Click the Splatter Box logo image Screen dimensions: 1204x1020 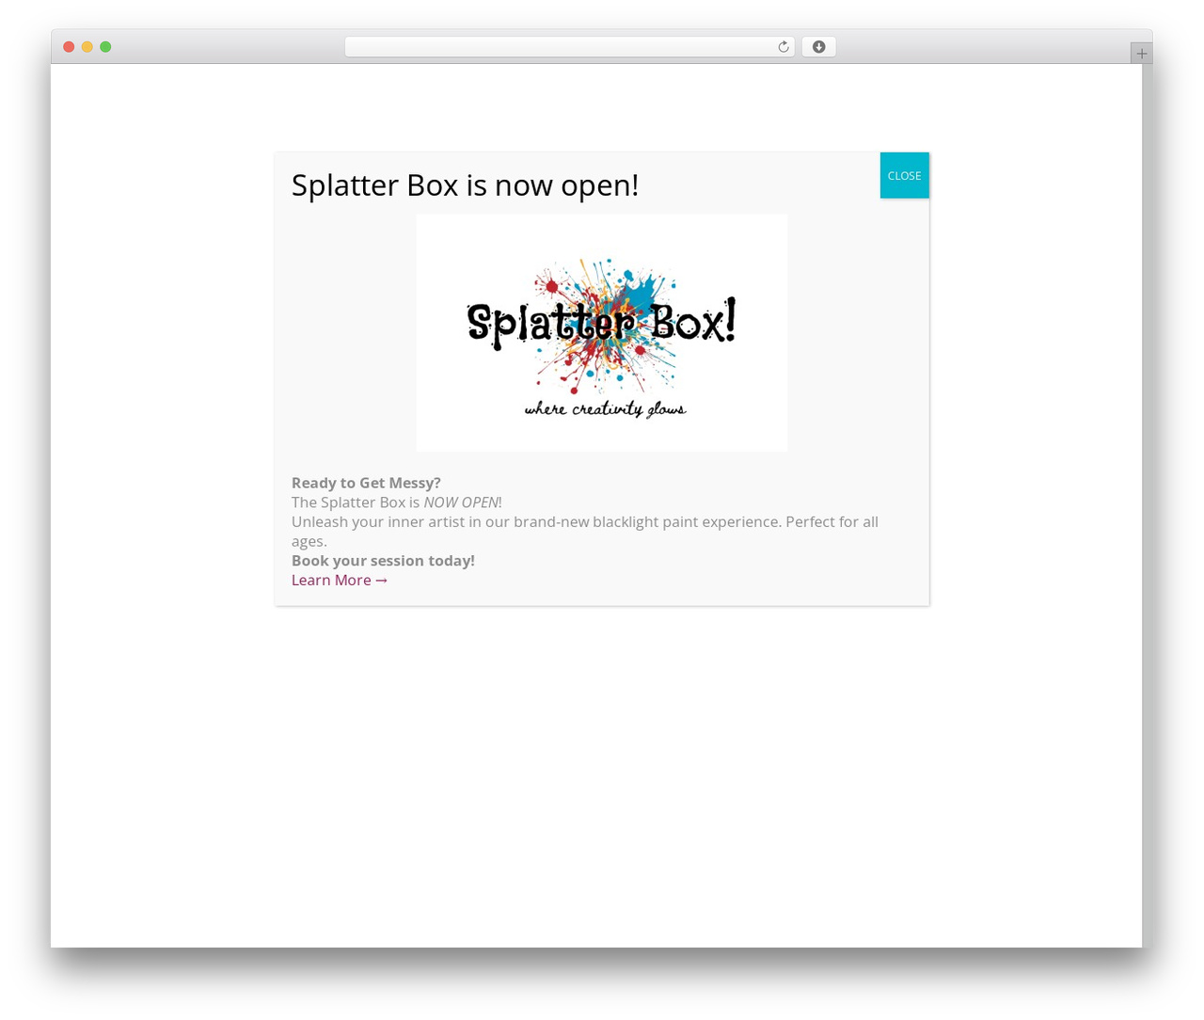coord(602,333)
